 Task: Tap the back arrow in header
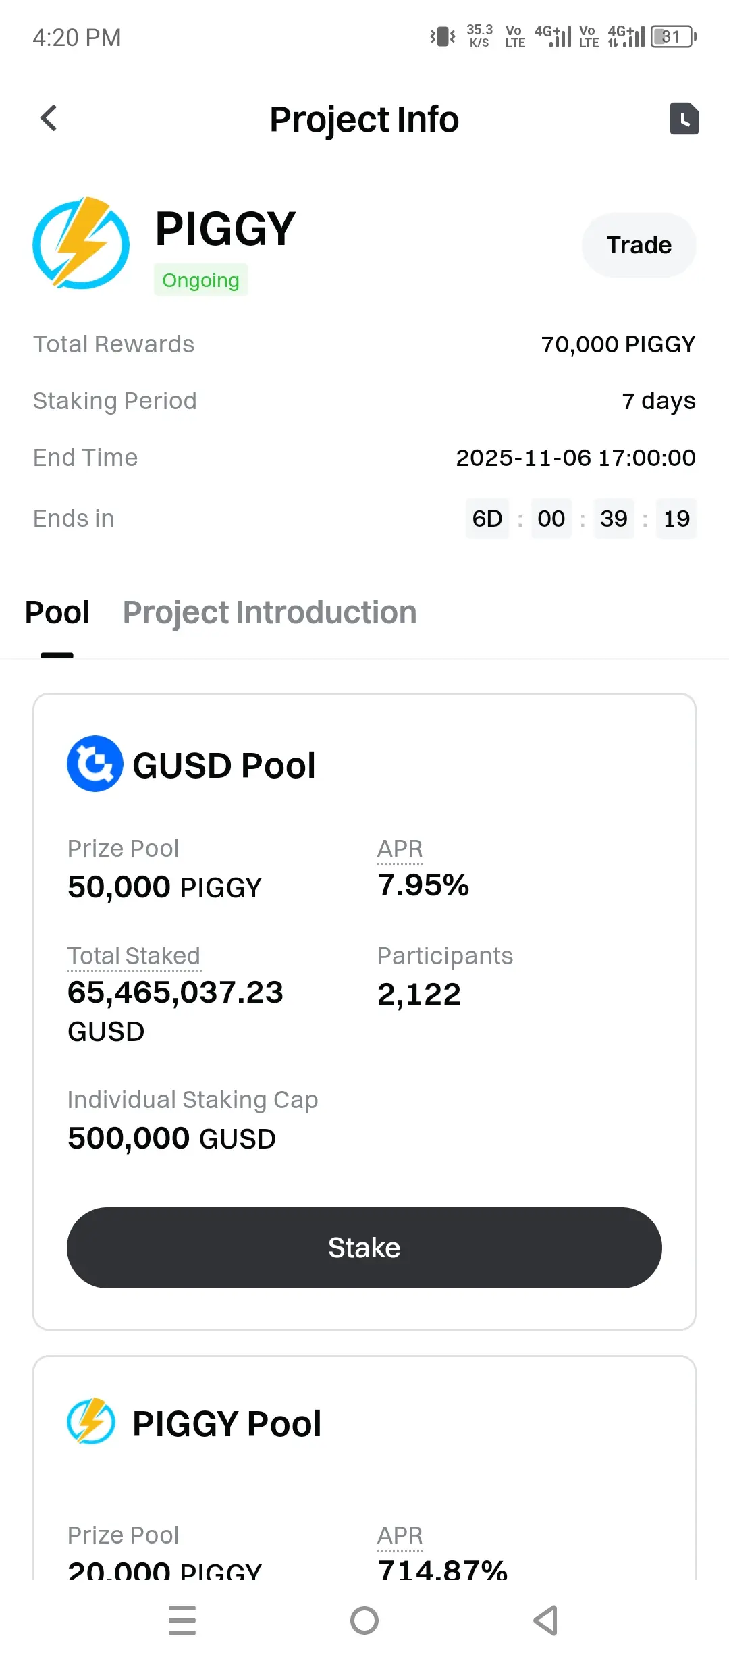pos(49,118)
